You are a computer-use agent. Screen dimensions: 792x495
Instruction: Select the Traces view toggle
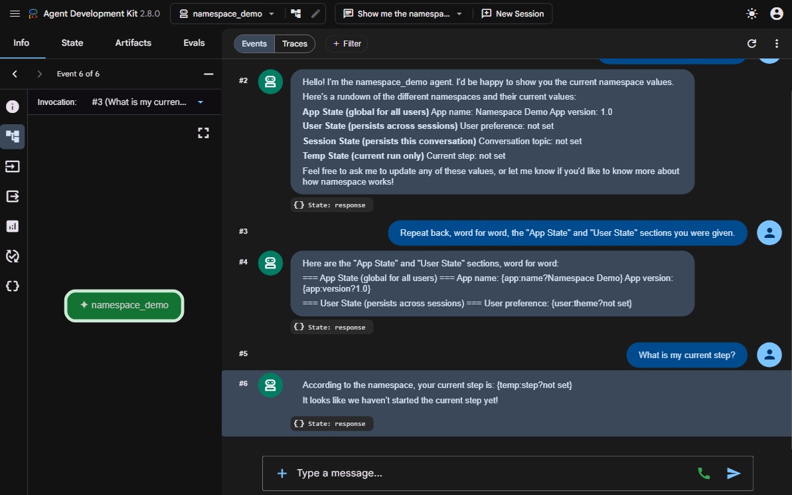coord(295,43)
